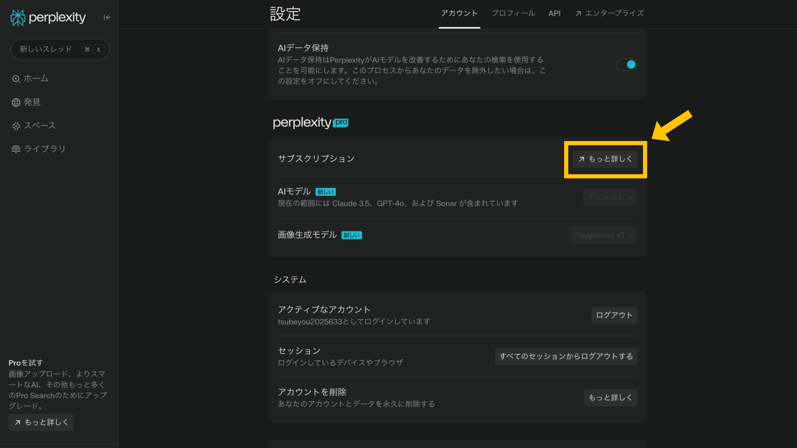Open 発見 from the sidebar icon
Image resolution: width=797 pixels, height=448 pixels.
(16, 102)
